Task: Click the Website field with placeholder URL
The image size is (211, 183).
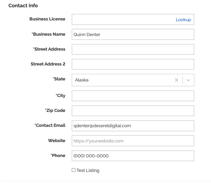Action: pos(133,141)
